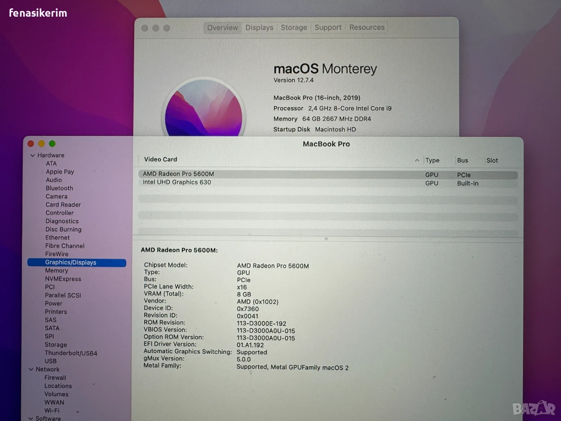Switch to the Displays tab in About This Mac
The width and height of the screenshot is (561, 421).
[259, 28]
